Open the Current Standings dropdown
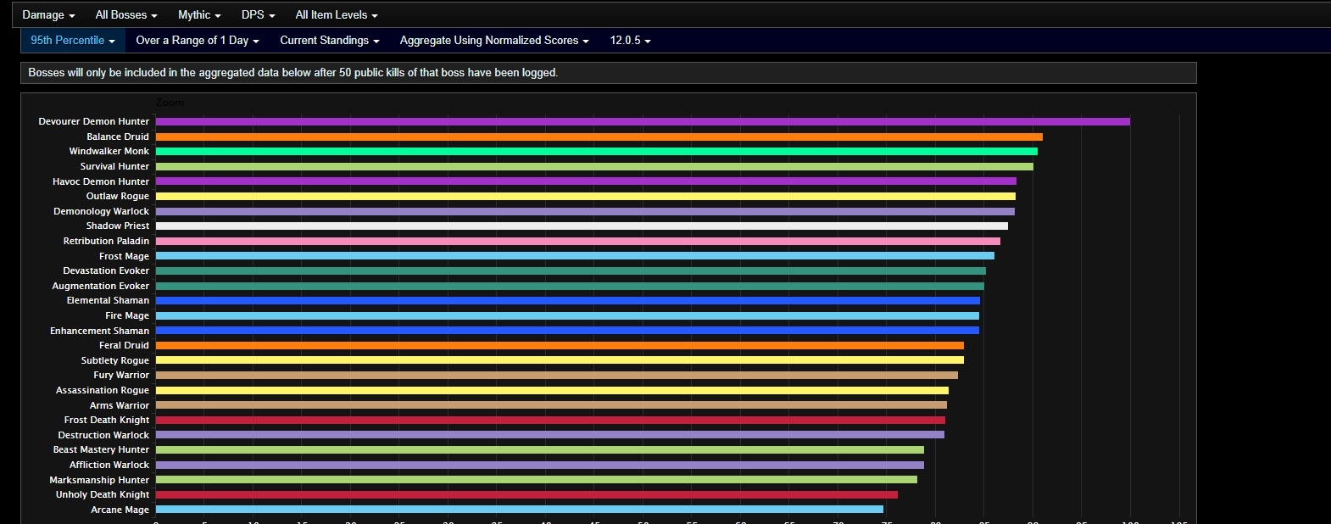 [x=330, y=40]
